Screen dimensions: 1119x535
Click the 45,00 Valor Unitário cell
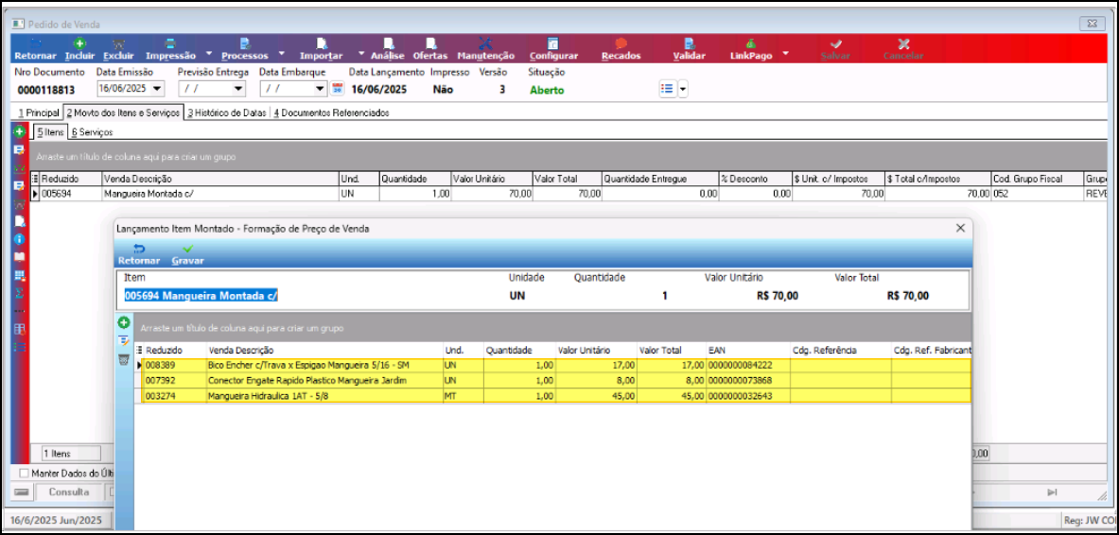[596, 396]
